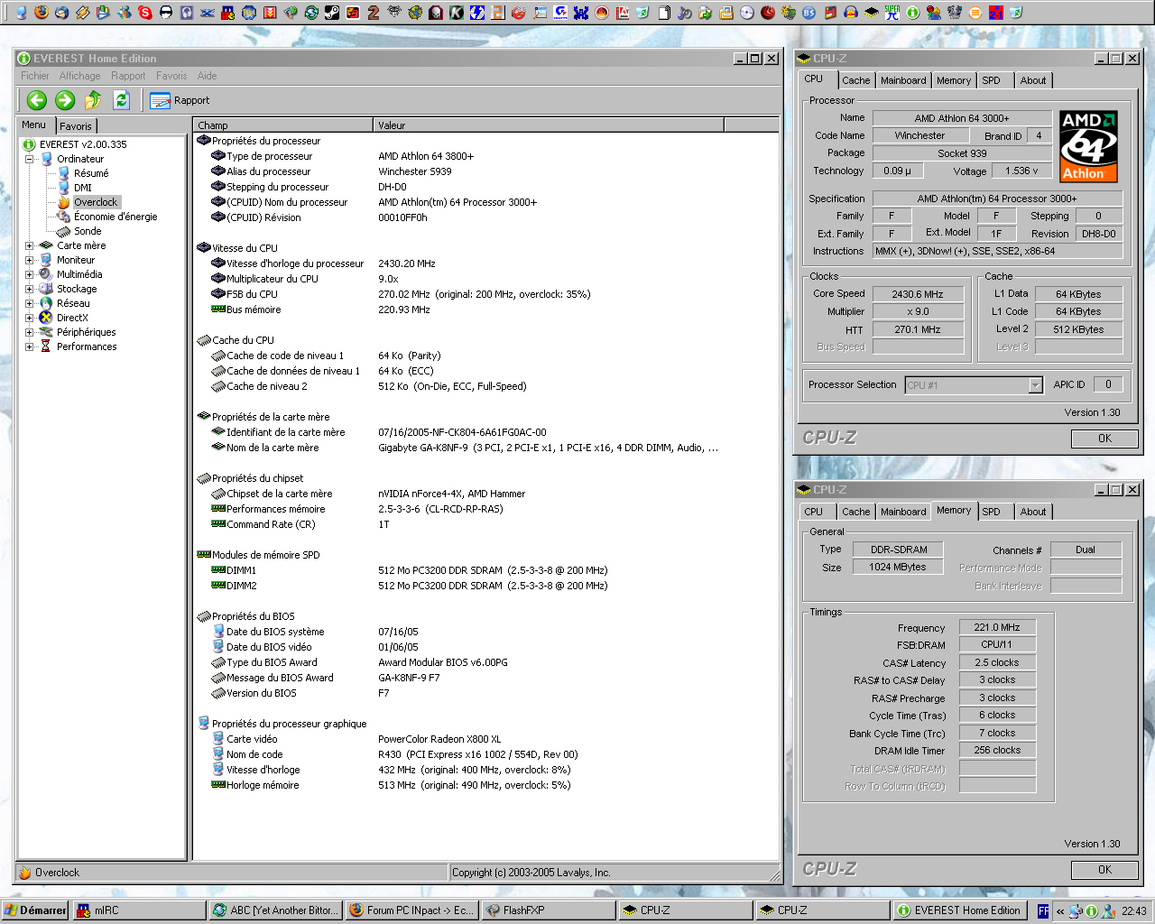This screenshot has width=1155, height=924.
Task: Open Mainboard tab in CPU-Z processor window
Action: tap(903, 80)
